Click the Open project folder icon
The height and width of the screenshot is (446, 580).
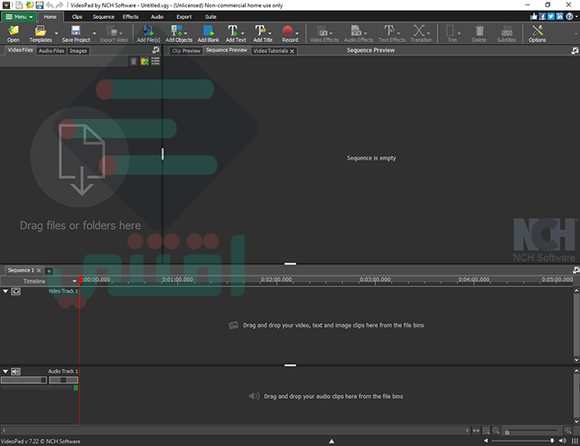tap(13, 31)
